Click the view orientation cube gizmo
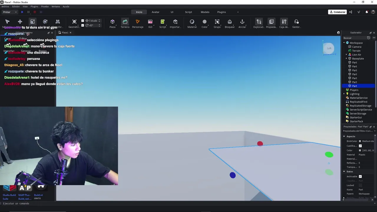The height and width of the screenshot is (212, 377). [x=329, y=49]
